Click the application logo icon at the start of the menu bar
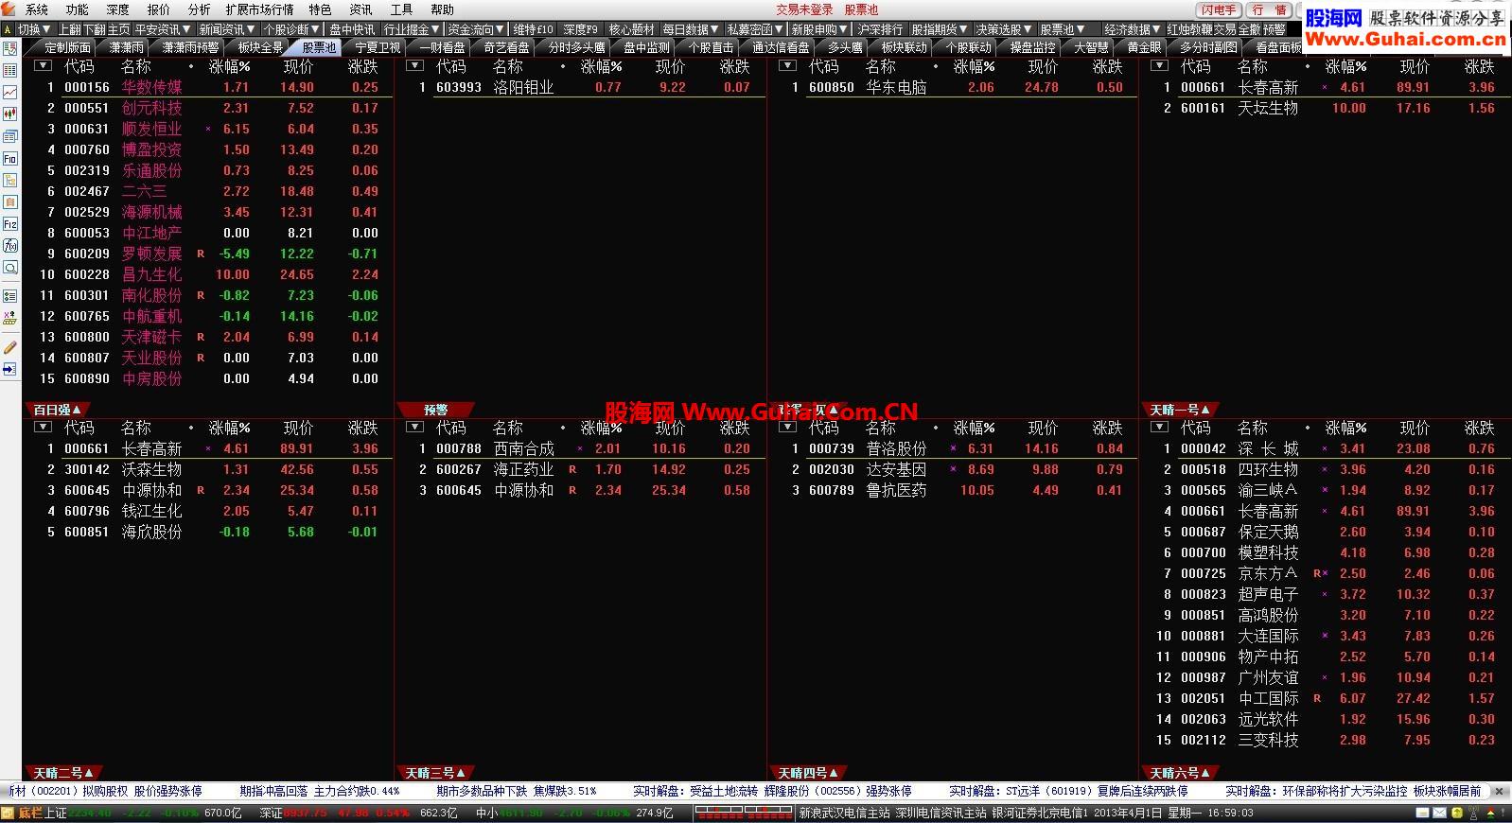 pos(9,9)
